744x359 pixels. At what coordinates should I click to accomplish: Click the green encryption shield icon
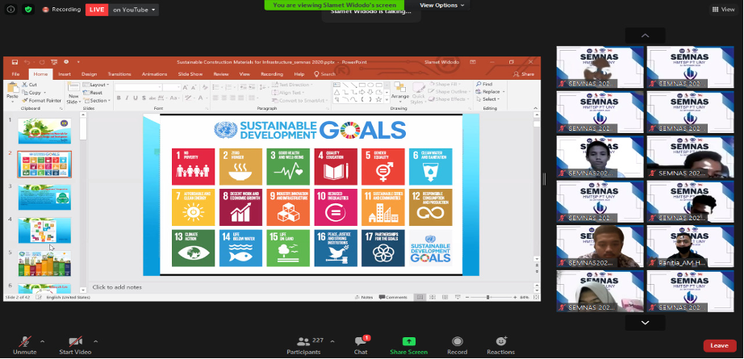(28, 10)
